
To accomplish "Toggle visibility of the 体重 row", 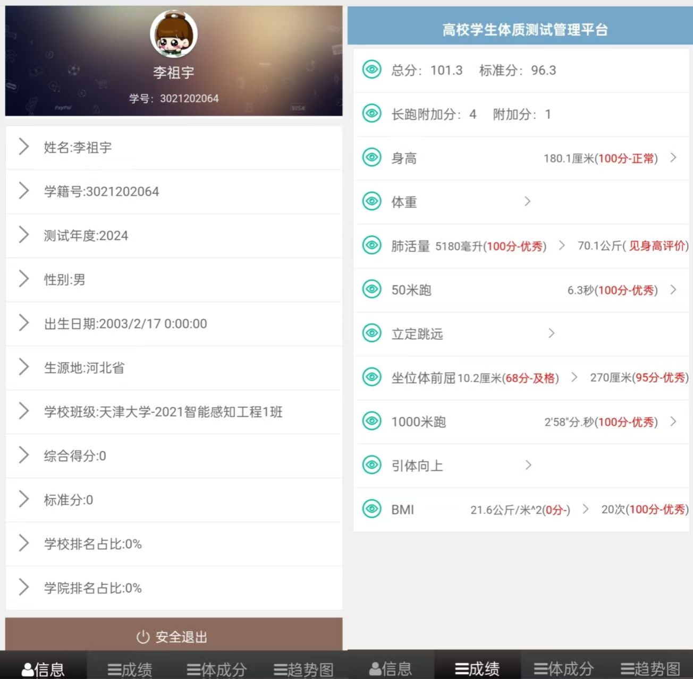I will [x=372, y=202].
